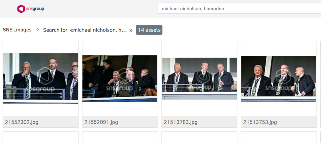Go to SNS Images breadcrumb
The height and width of the screenshot is (143, 321).
pyautogui.click(x=17, y=30)
